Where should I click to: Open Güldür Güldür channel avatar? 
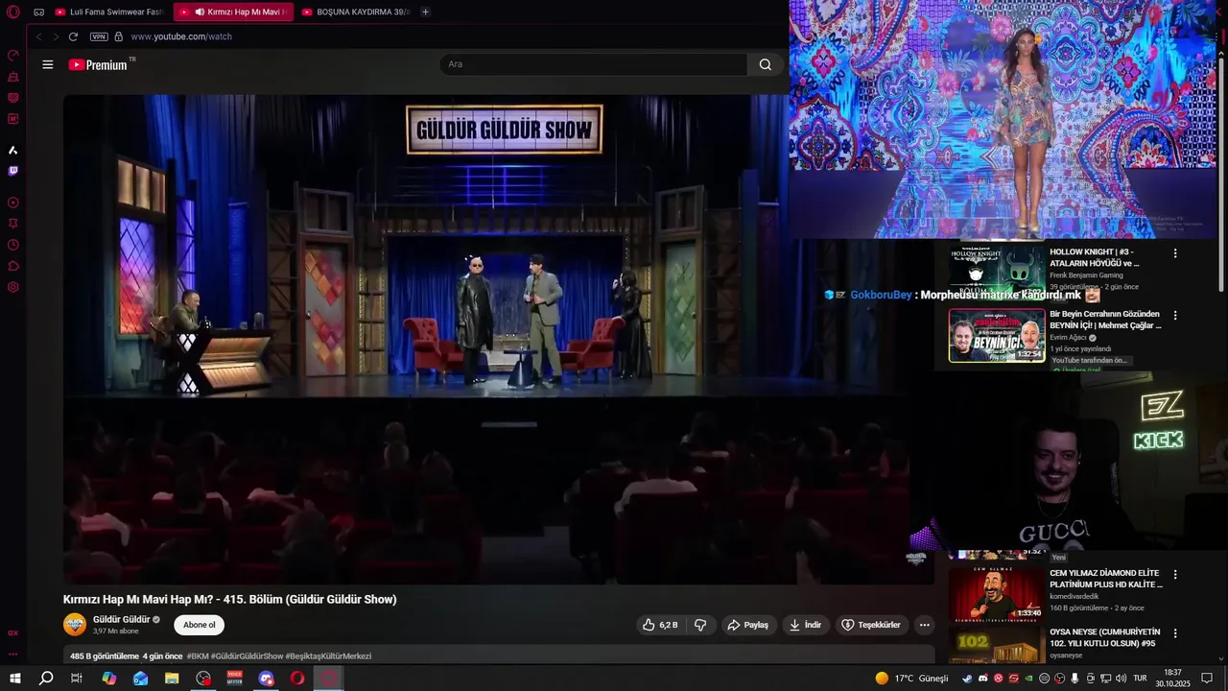point(75,625)
